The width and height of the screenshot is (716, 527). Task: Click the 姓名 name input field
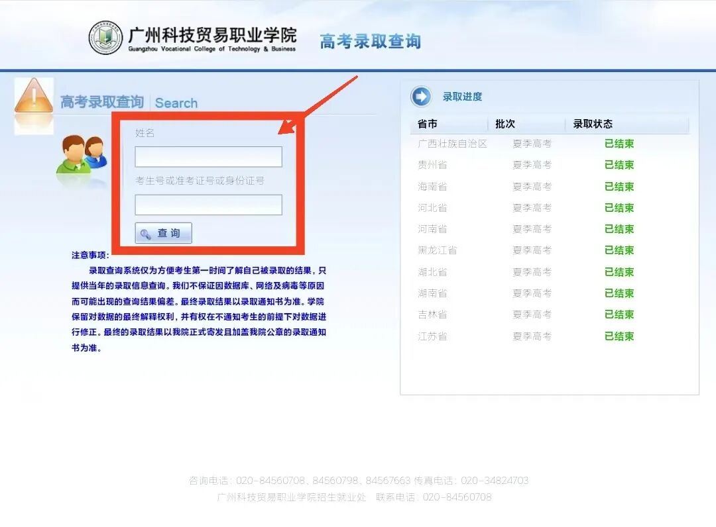pos(209,157)
